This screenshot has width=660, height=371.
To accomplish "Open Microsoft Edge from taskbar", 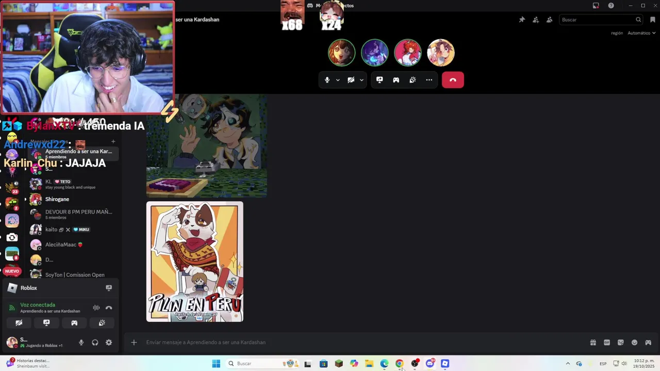I will [384, 364].
